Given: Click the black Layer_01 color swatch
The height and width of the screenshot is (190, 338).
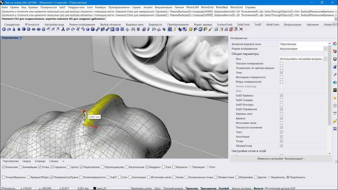Looking at the screenshot, I should pos(95,188).
